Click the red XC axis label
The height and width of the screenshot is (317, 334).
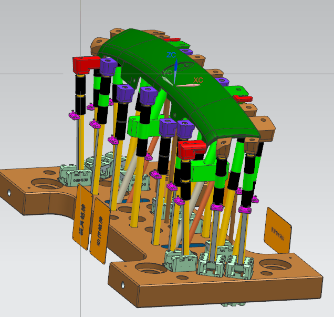[x=198, y=81]
